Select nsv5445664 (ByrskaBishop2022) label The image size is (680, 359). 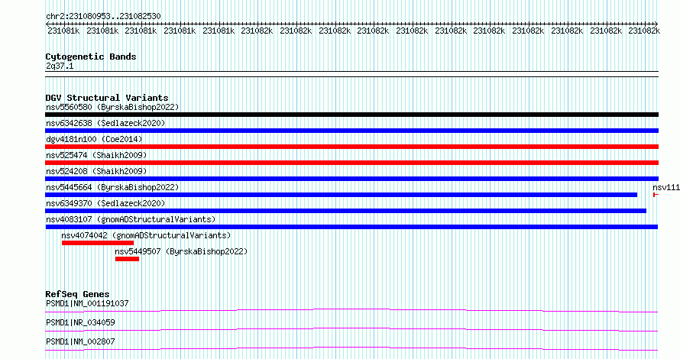point(112,187)
